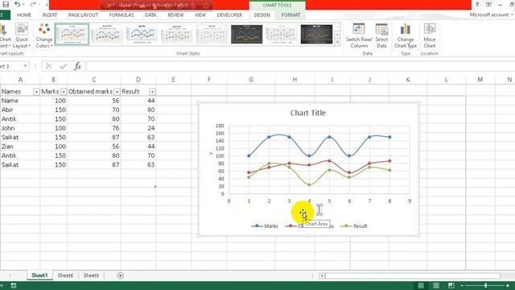Screen dimensions: 515x290
Task: Click Move Chart icon
Action: (429, 36)
